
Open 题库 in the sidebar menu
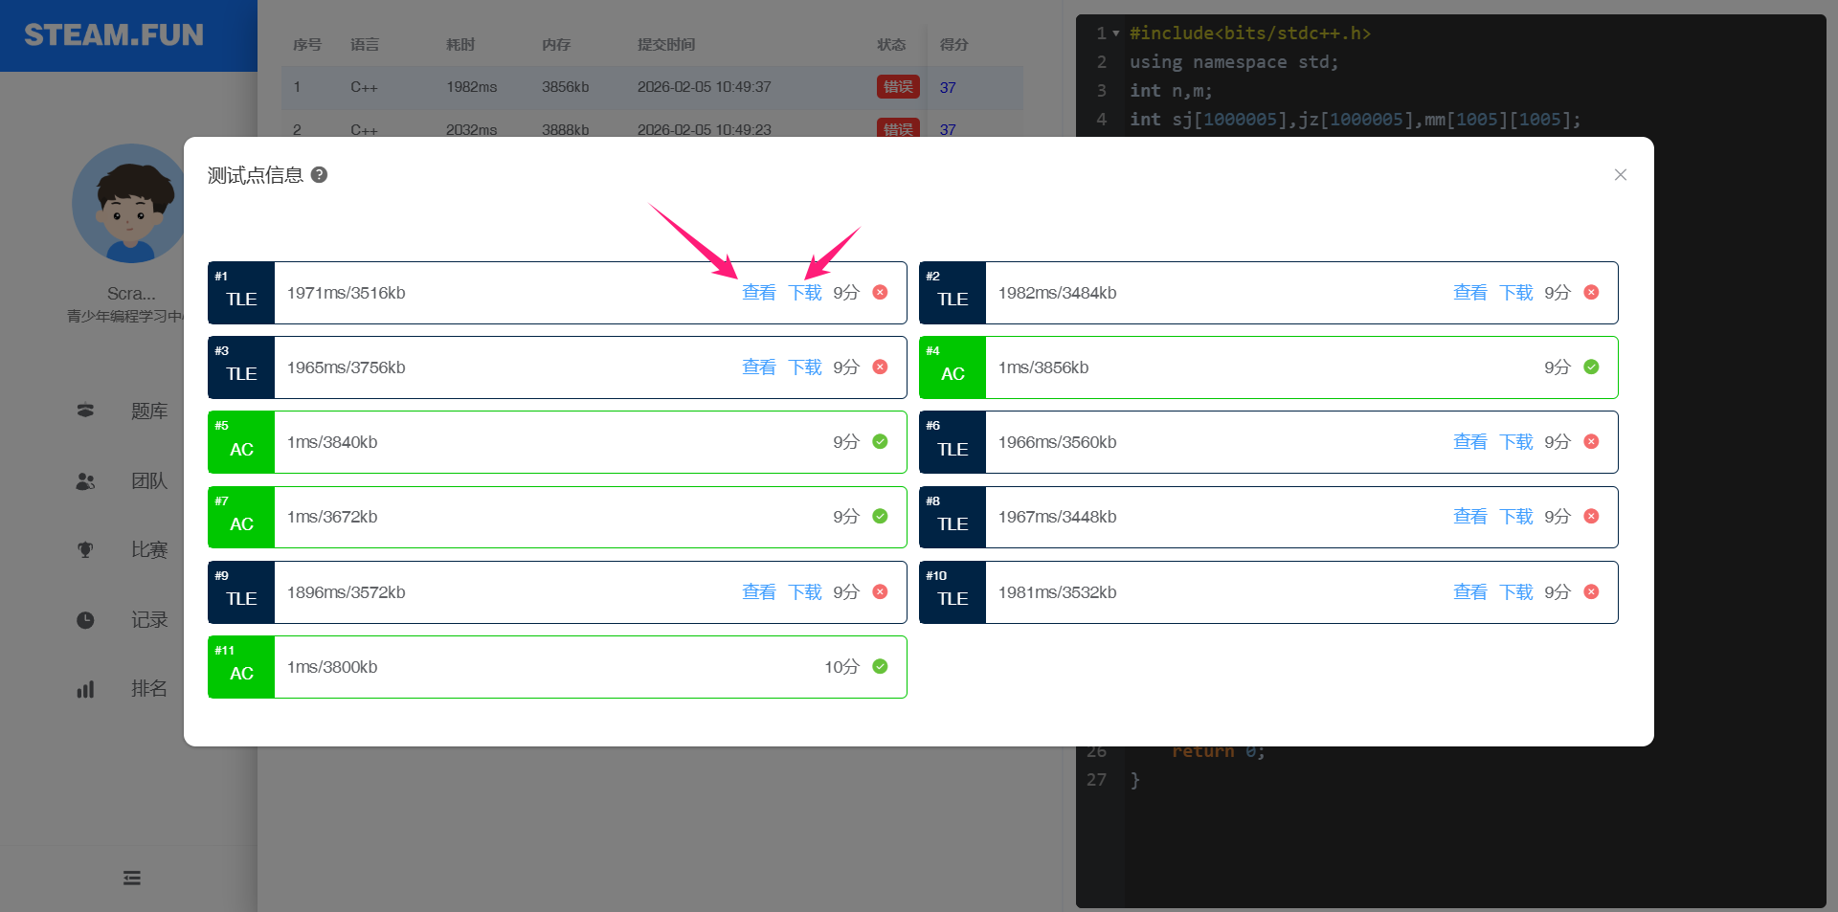[x=149, y=412]
